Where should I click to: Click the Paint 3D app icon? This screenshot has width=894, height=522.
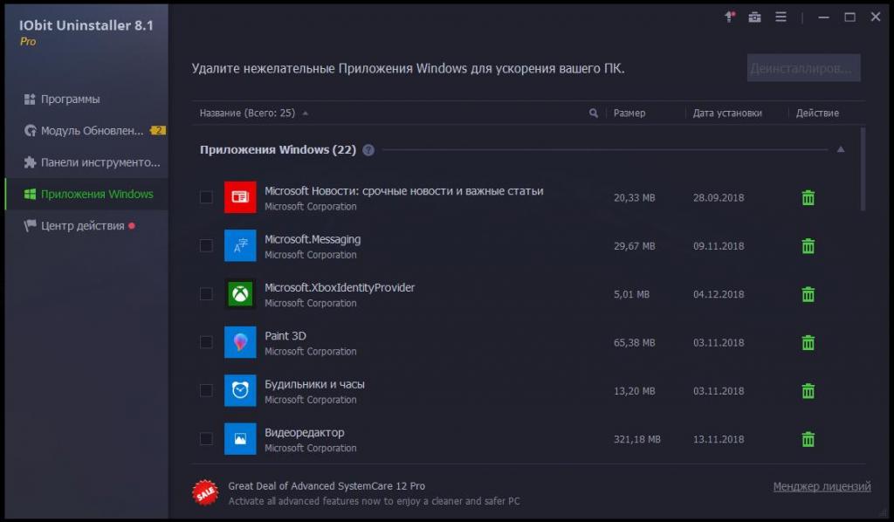pos(240,342)
